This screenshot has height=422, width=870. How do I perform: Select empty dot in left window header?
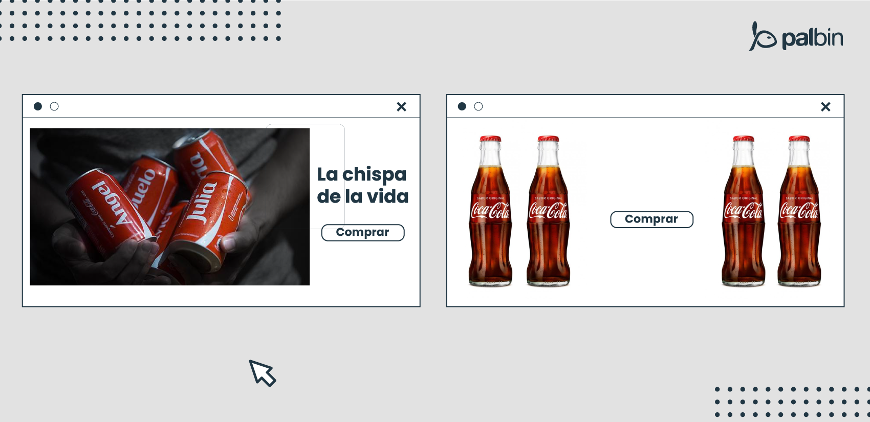(54, 106)
